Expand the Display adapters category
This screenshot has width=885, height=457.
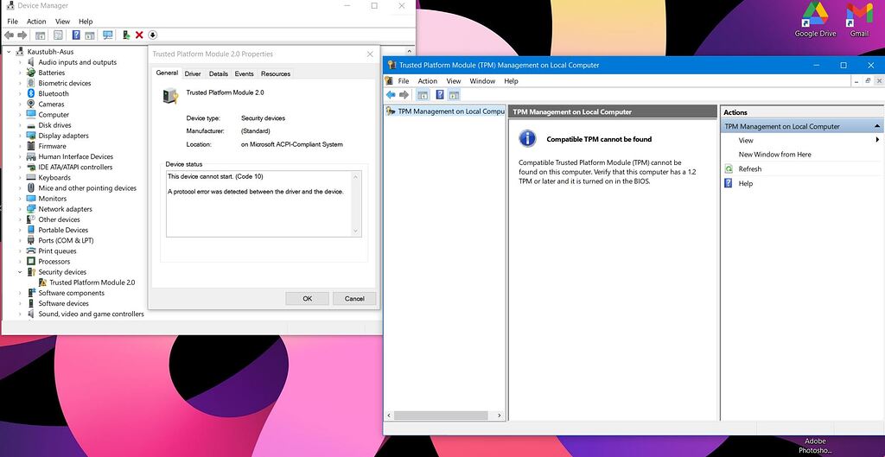21,136
